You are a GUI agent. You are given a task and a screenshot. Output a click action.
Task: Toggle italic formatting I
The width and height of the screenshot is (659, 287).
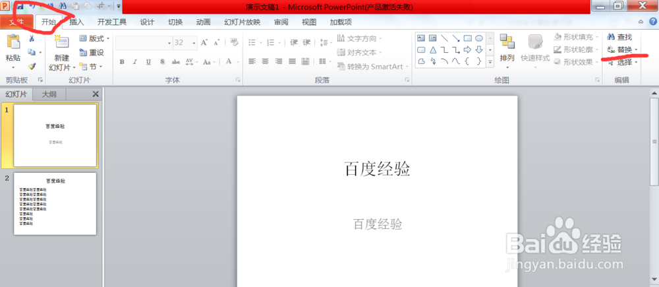135,62
